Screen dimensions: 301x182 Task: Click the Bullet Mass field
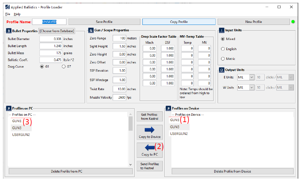pos(51,53)
